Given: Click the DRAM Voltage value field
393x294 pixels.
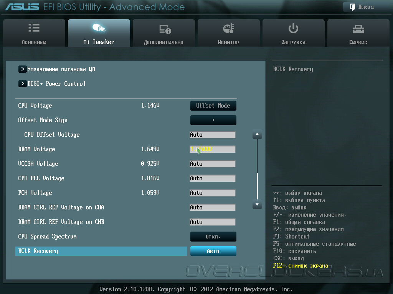Looking at the screenshot, I should tap(213, 149).
